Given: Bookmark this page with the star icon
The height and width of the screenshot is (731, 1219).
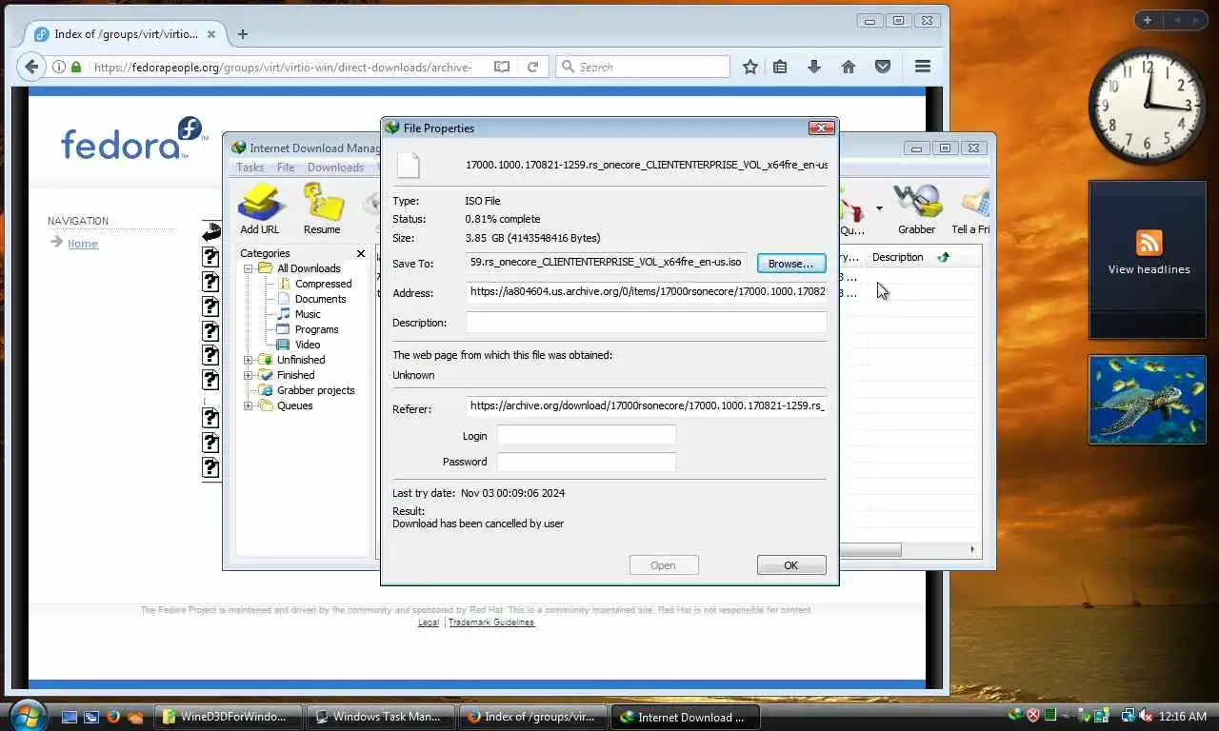Looking at the screenshot, I should (x=750, y=67).
